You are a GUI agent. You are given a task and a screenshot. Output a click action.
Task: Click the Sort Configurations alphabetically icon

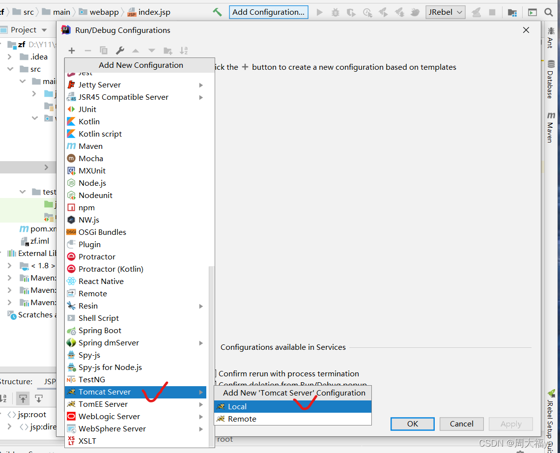(x=184, y=51)
